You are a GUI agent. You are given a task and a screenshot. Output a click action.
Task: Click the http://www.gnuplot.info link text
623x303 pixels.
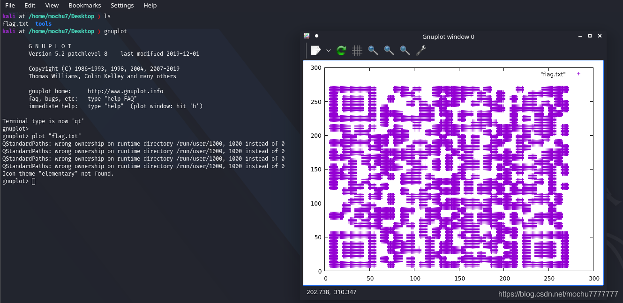126,91
